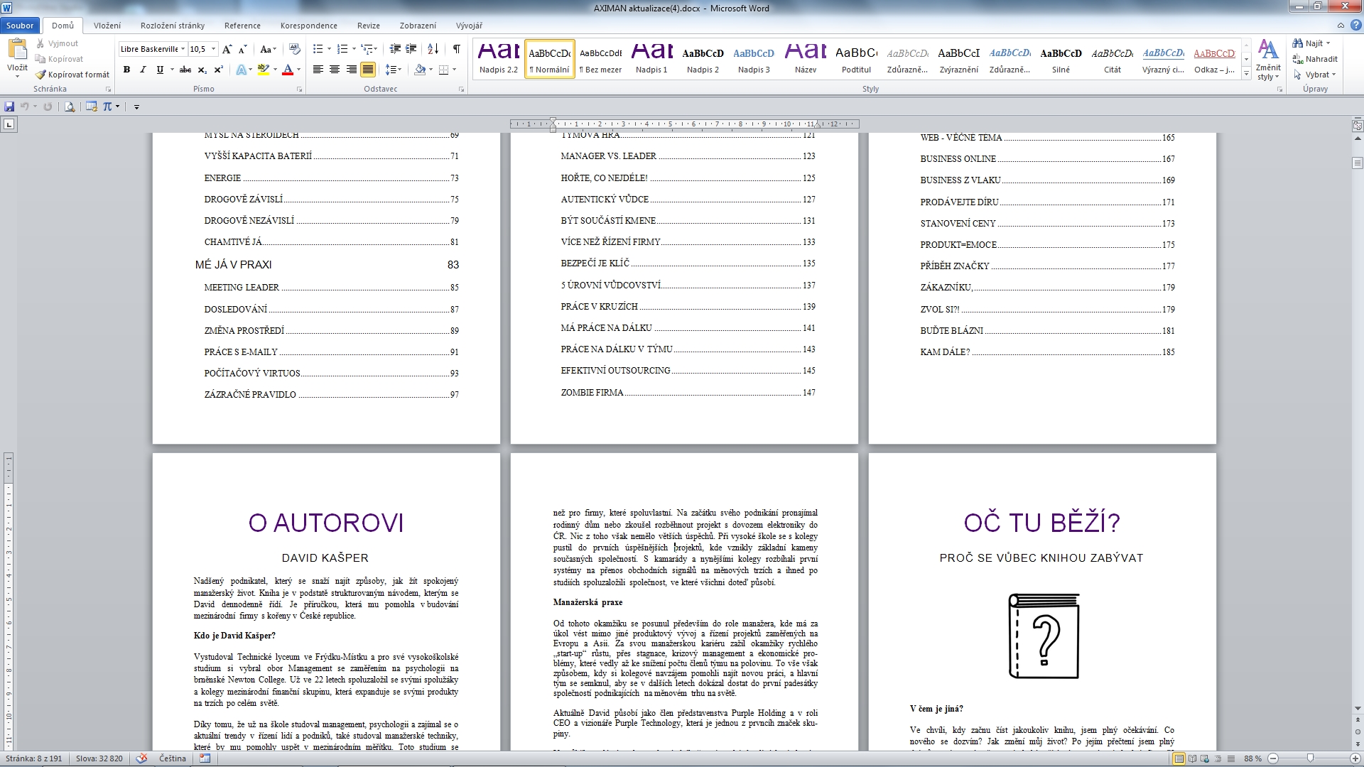The height and width of the screenshot is (767, 1364).
Task: Click the macro recording icon in status bar
Action: click(x=205, y=758)
